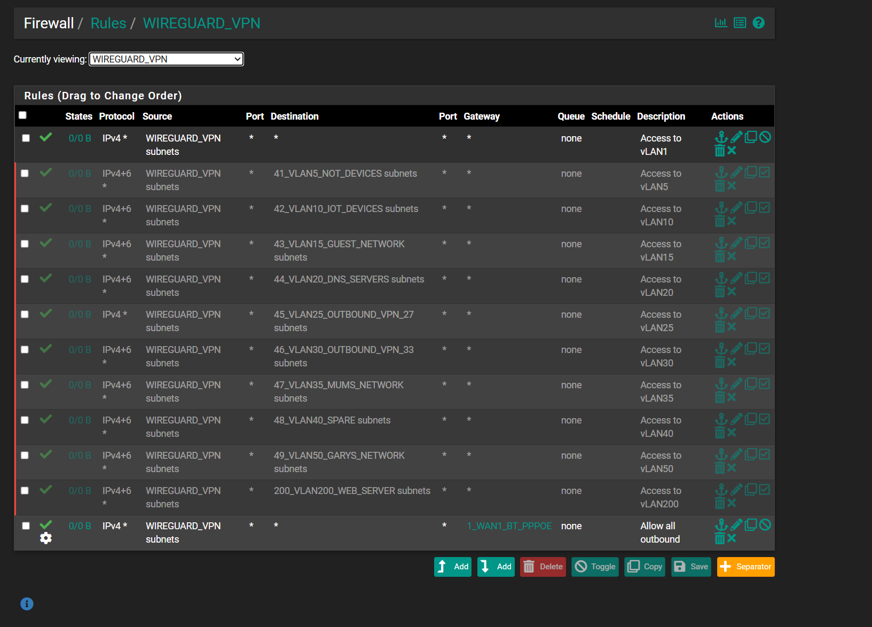872x627 pixels.
Task: Disable the Access to vLAN1 rule
Action: point(765,137)
